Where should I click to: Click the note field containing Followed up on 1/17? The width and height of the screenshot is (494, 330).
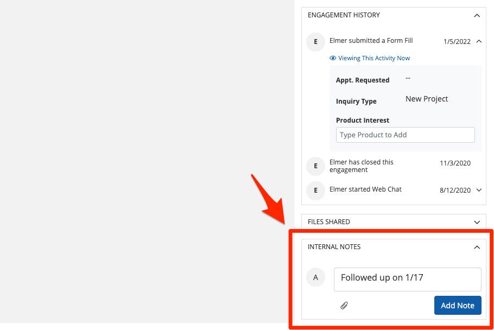[x=407, y=278]
